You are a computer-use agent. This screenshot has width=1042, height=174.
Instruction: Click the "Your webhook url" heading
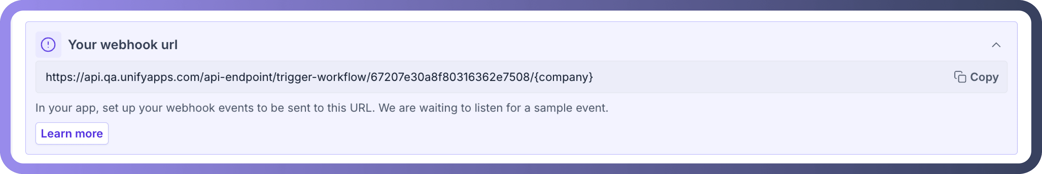[x=123, y=45]
